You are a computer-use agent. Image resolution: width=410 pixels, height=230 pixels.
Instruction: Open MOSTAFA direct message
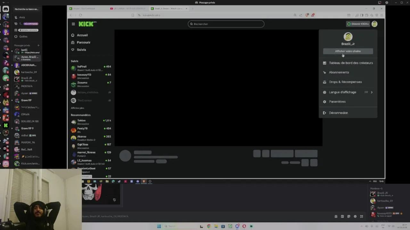[x=27, y=86]
